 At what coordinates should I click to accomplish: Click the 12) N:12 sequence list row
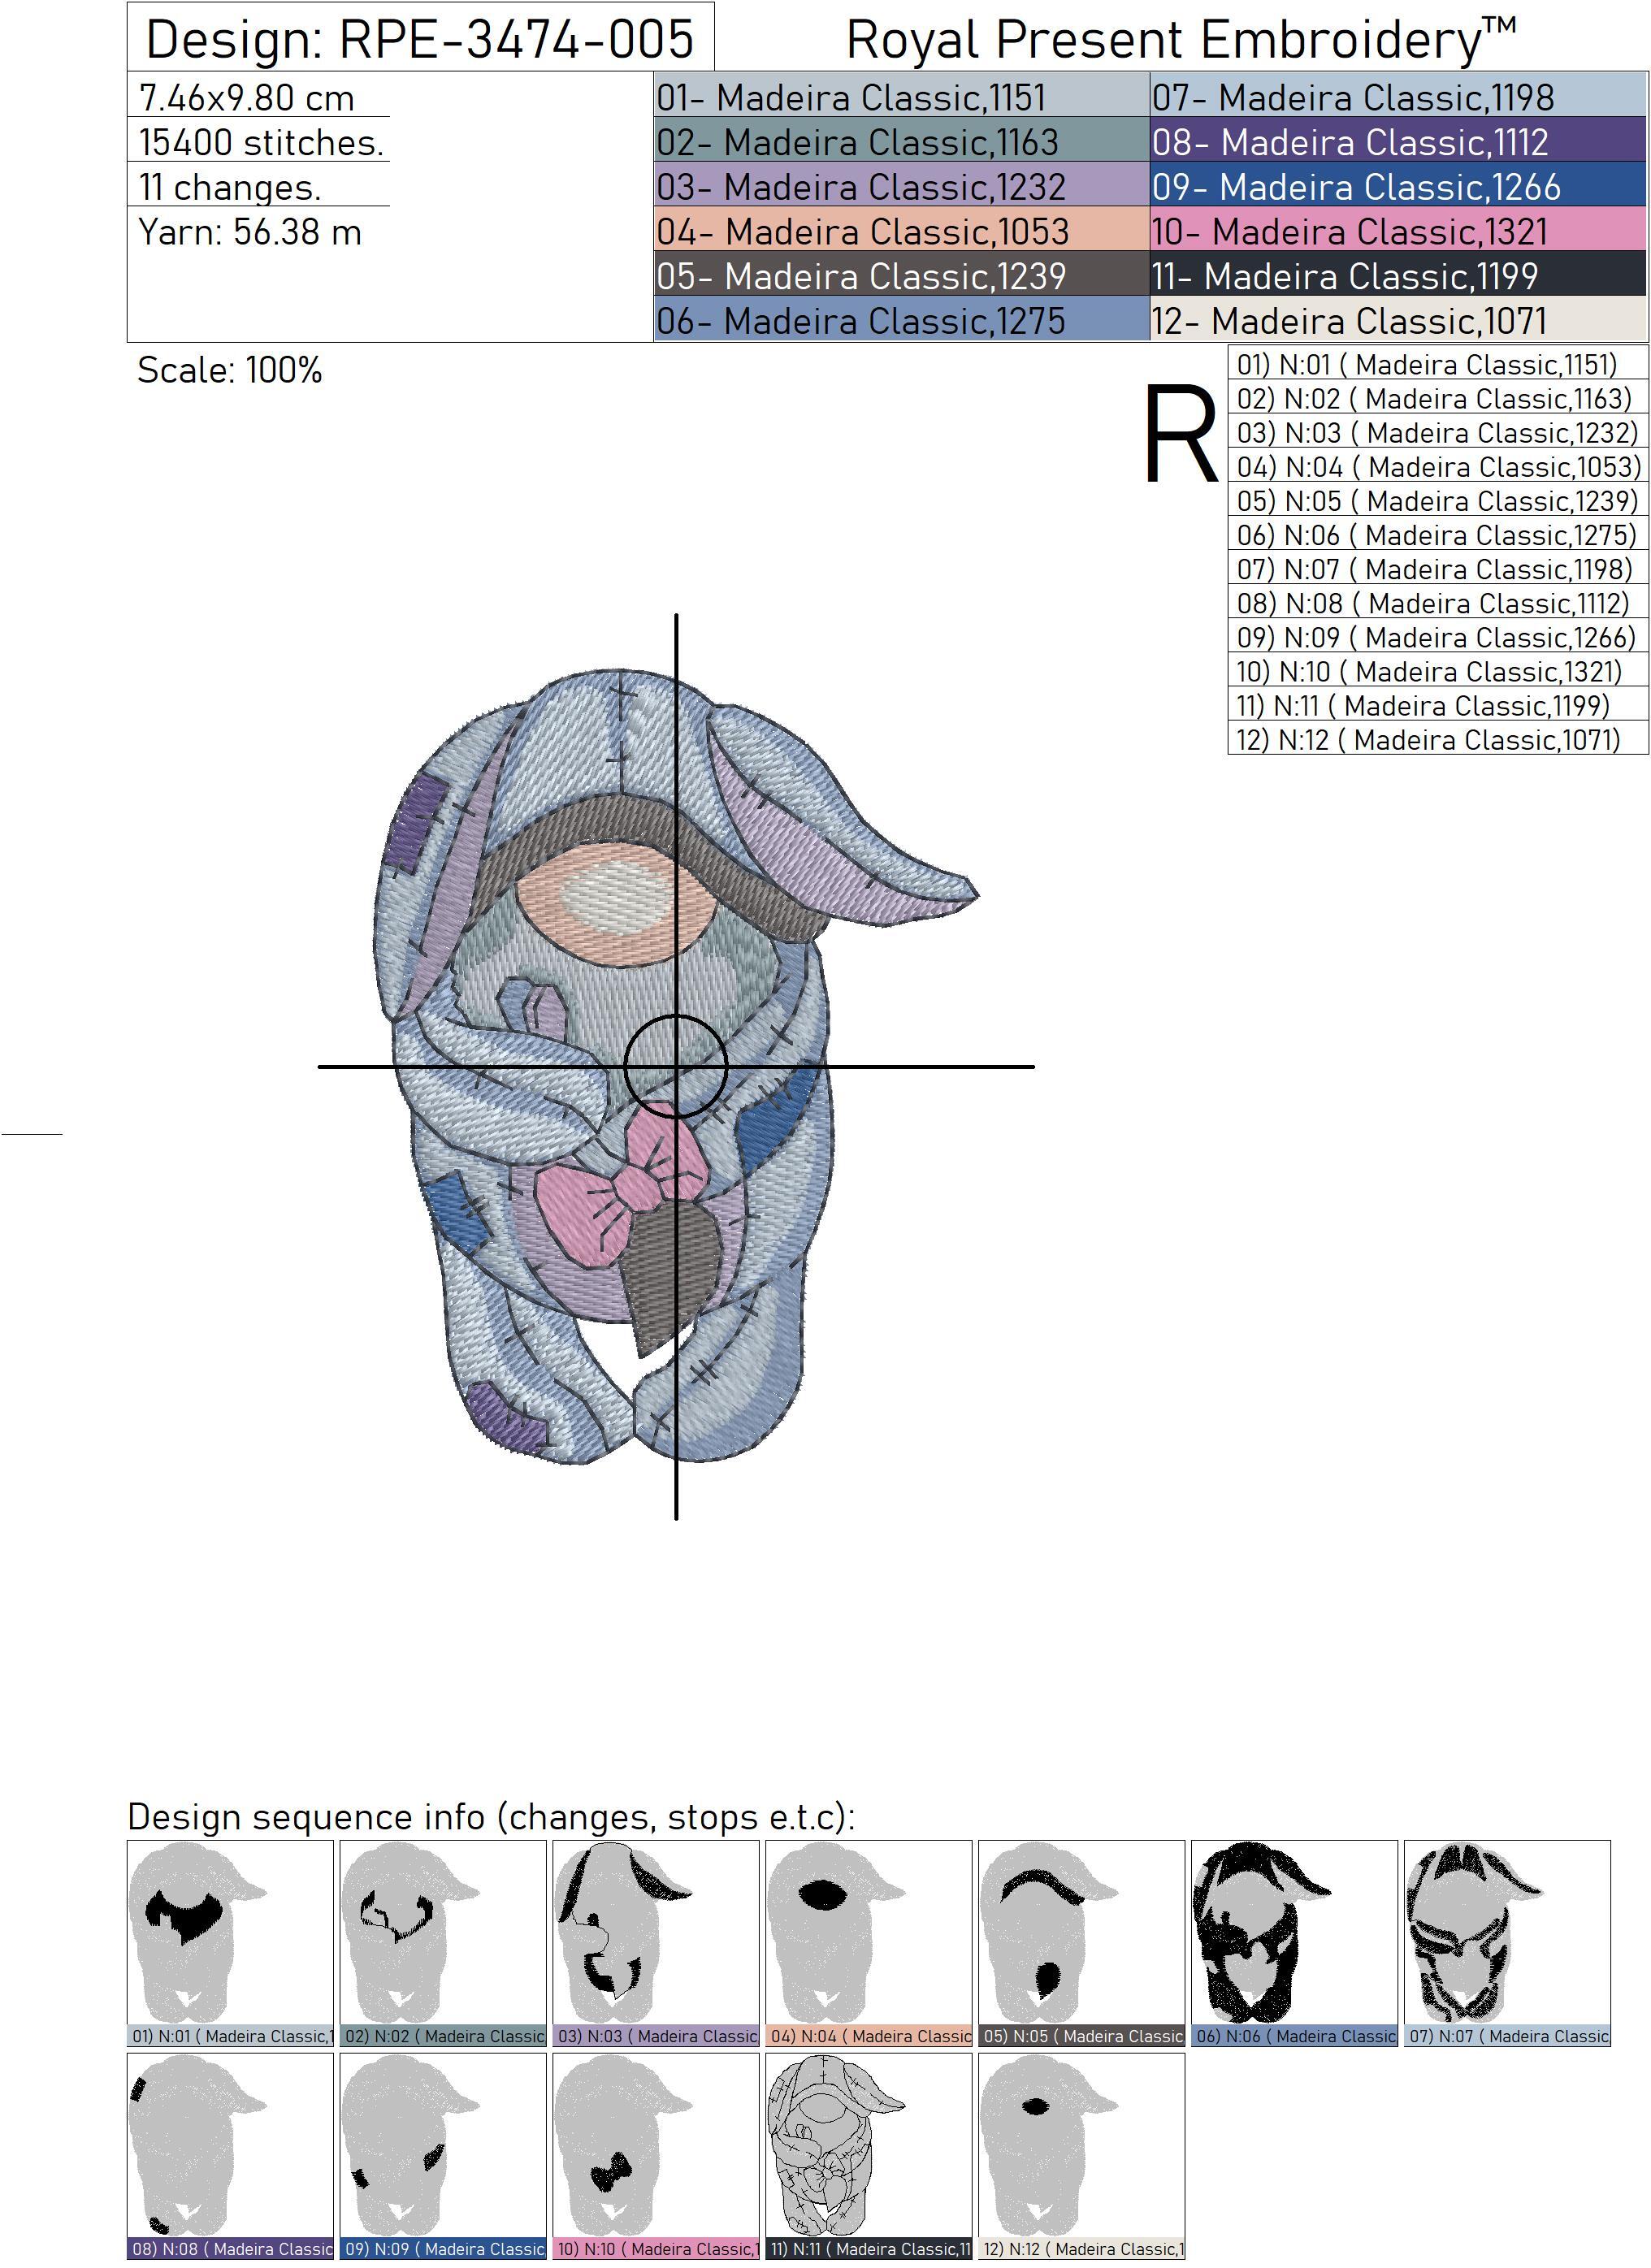click(x=1437, y=738)
